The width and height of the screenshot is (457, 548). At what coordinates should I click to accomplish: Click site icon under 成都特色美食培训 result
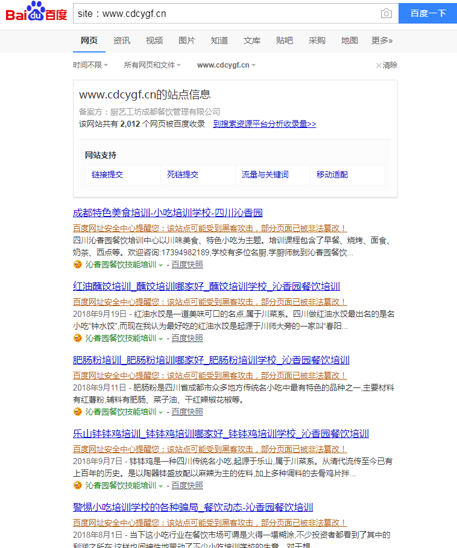78,264
